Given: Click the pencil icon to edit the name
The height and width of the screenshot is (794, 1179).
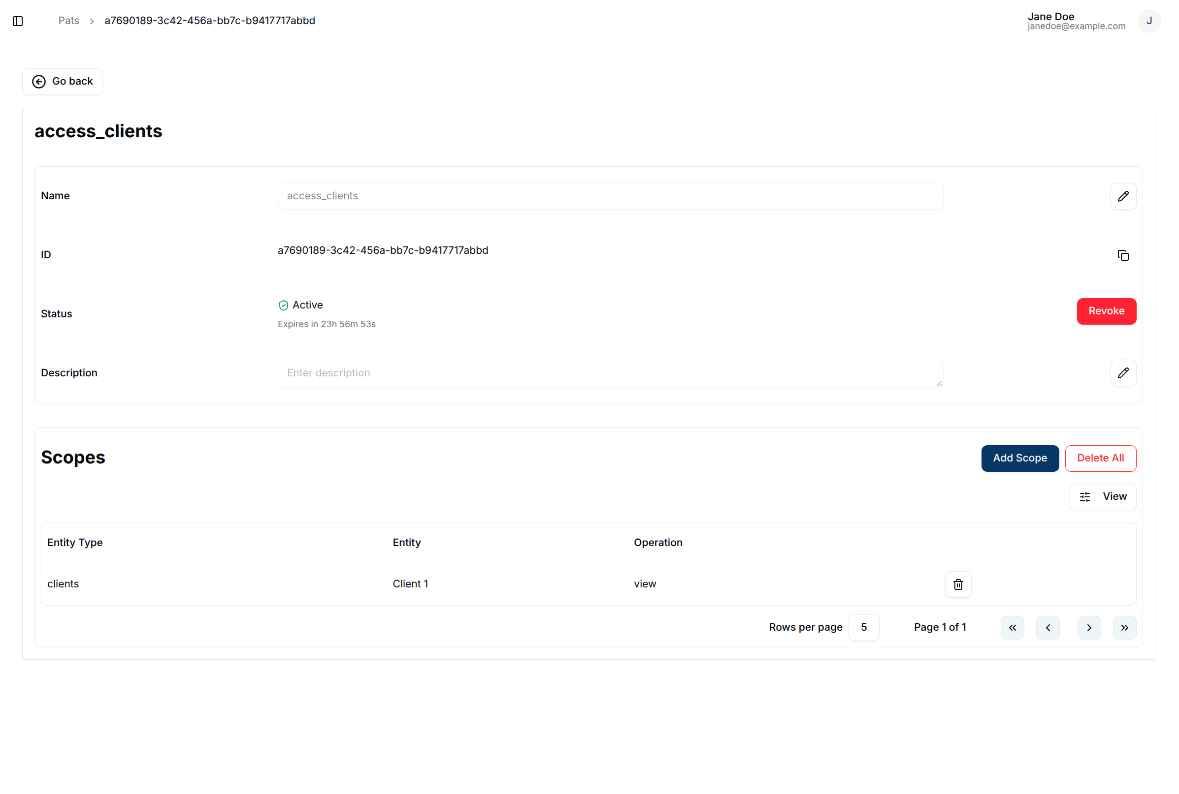Looking at the screenshot, I should (1123, 196).
